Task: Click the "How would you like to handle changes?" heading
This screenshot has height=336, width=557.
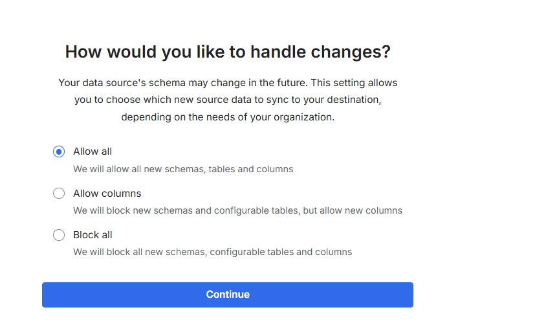Action: point(228,52)
